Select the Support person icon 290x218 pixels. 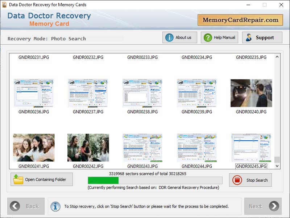(249, 37)
